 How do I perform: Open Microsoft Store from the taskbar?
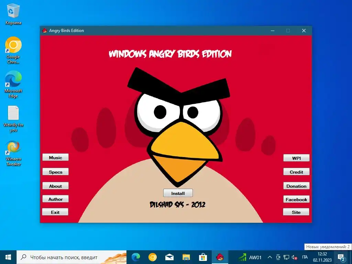203,257
